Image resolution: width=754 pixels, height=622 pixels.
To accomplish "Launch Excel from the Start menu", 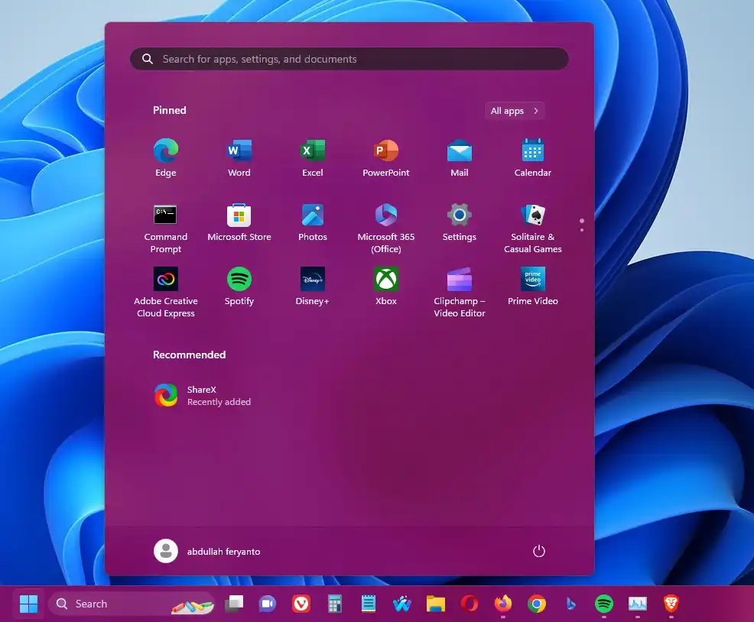I will coord(312,152).
